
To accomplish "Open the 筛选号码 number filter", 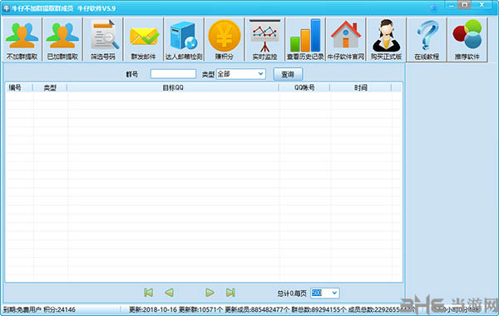I will point(103,39).
